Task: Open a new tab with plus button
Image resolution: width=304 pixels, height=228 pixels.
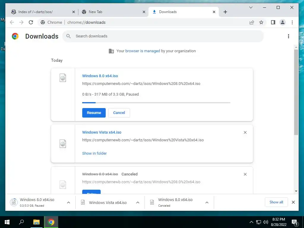Action: coord(225,12)
